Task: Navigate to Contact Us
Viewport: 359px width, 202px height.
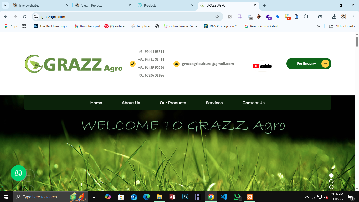Action: click(253, 103)
